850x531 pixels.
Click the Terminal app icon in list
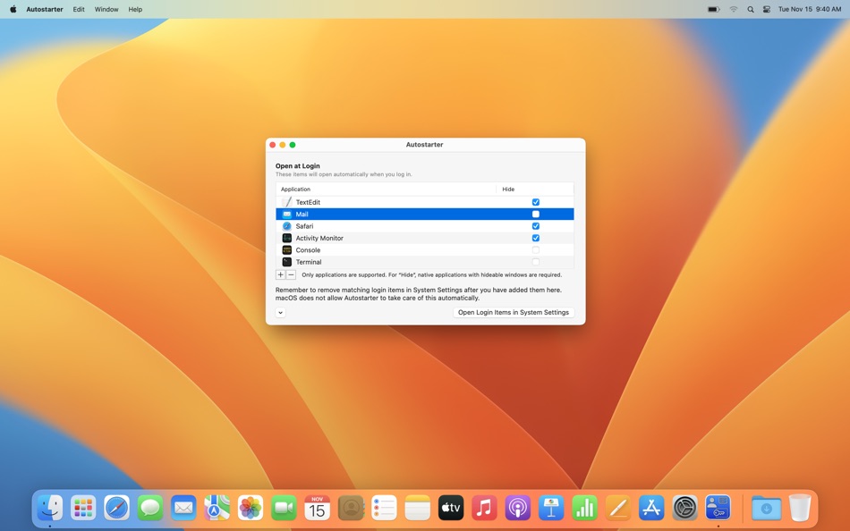287,262
